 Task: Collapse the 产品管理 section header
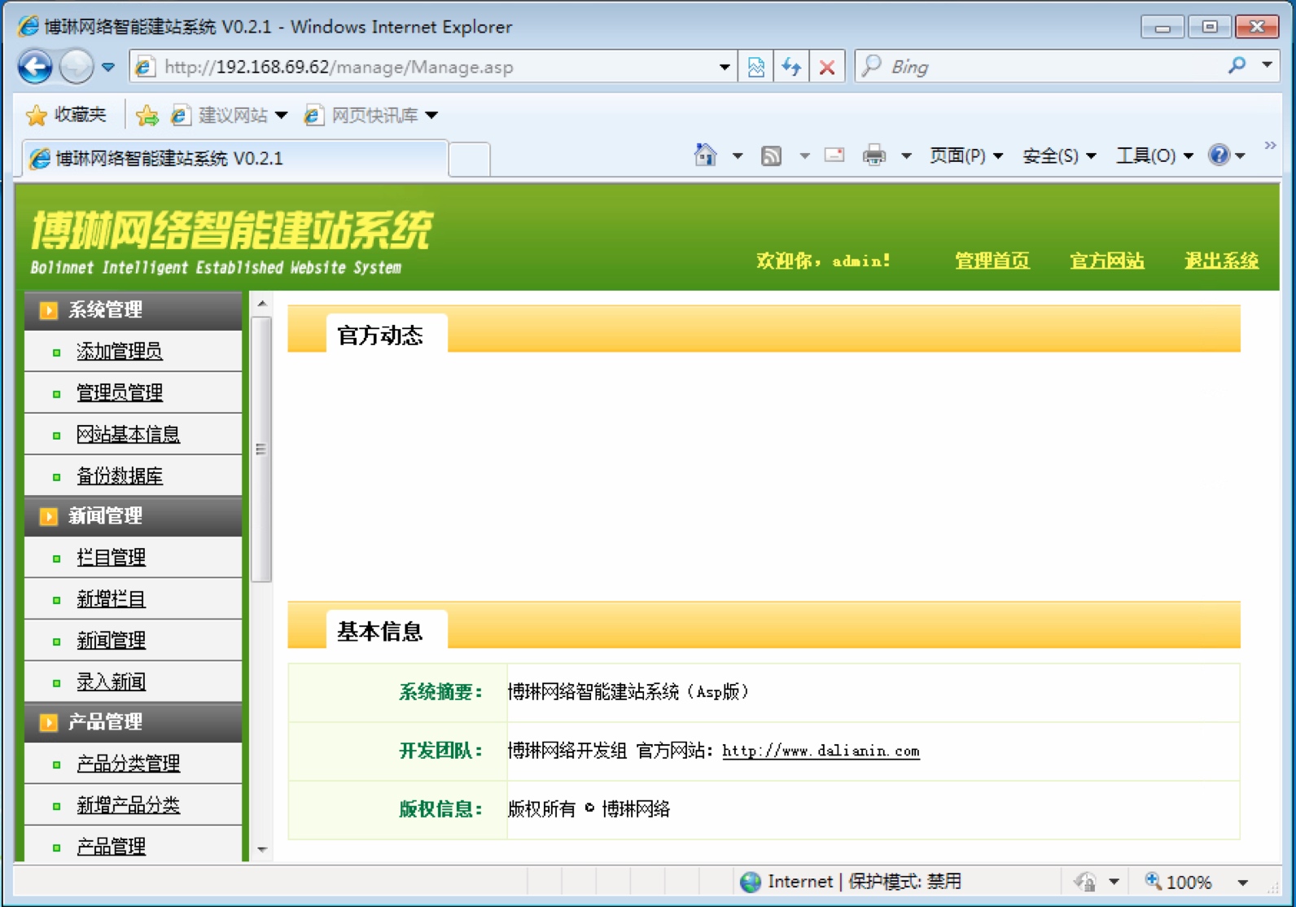coord(134,721)
